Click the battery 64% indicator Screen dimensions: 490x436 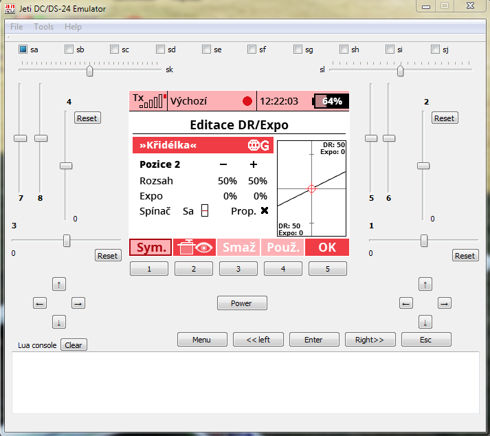(x=331, y=101)
